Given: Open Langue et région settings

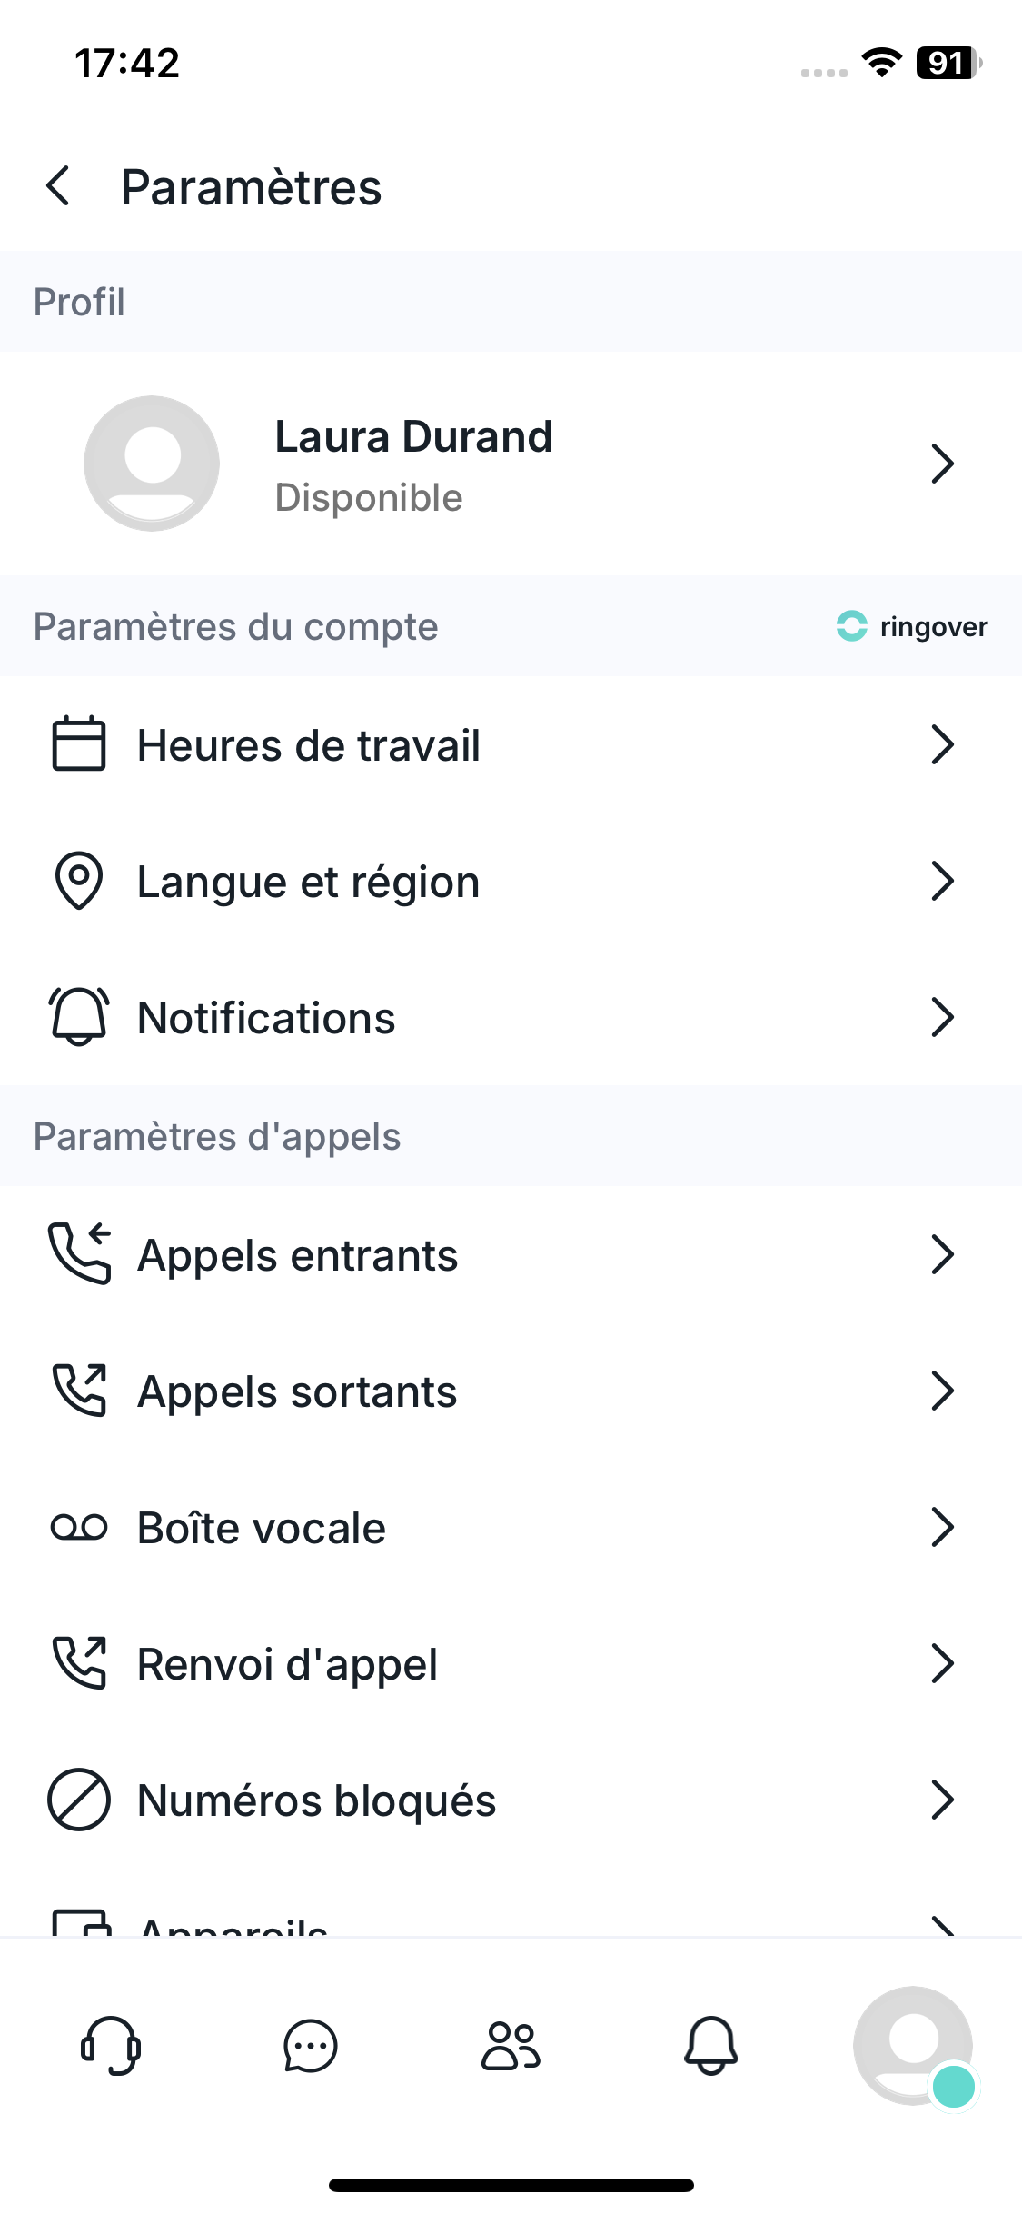Looking at the screenshot, I should [x=309, y=882].
